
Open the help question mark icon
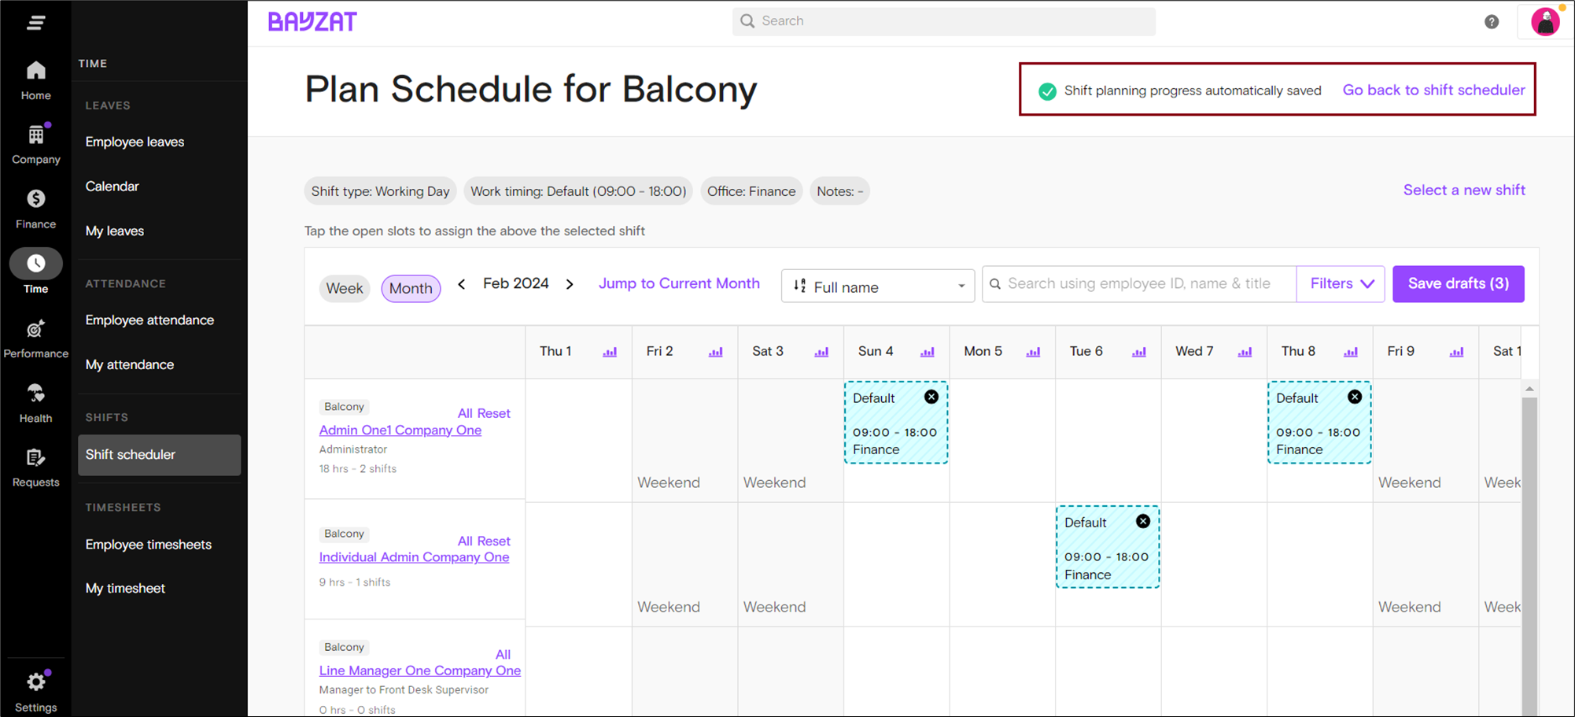[x=1491, y=21]
